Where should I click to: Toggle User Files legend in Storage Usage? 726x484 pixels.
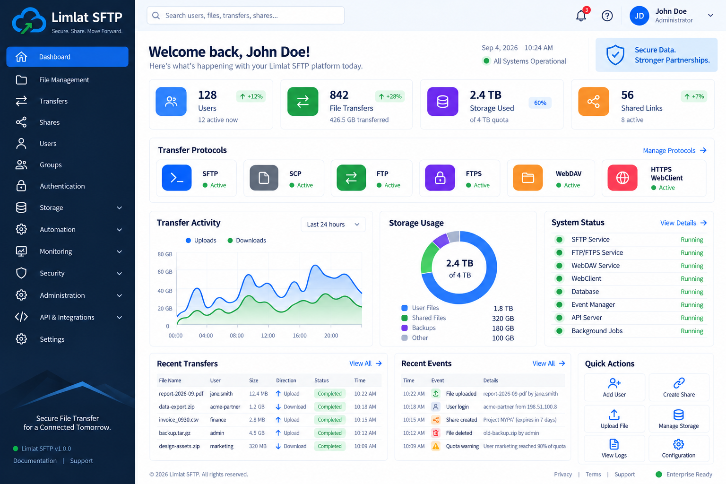[420, 308]
